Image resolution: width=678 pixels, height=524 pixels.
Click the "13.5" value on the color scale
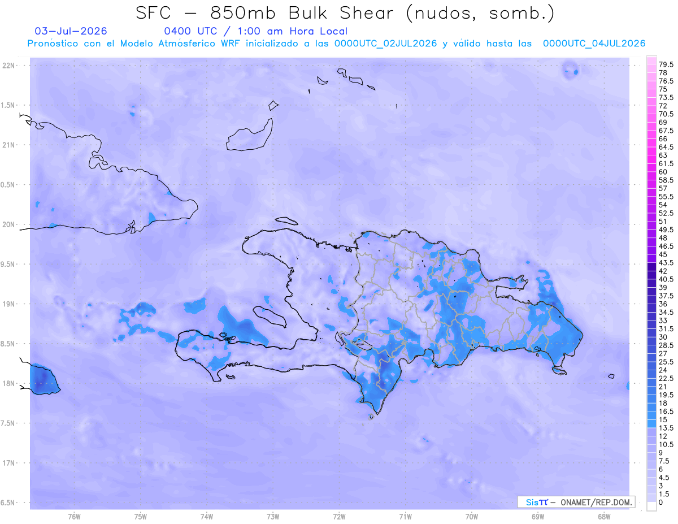[x=665, y=427]
